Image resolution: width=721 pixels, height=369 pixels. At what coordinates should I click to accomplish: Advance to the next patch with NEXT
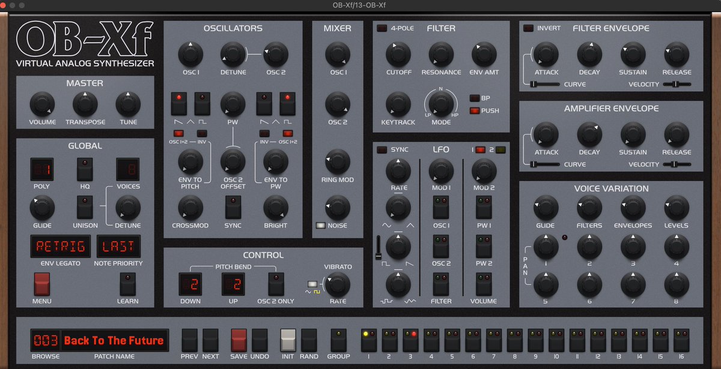coord(211,339)
